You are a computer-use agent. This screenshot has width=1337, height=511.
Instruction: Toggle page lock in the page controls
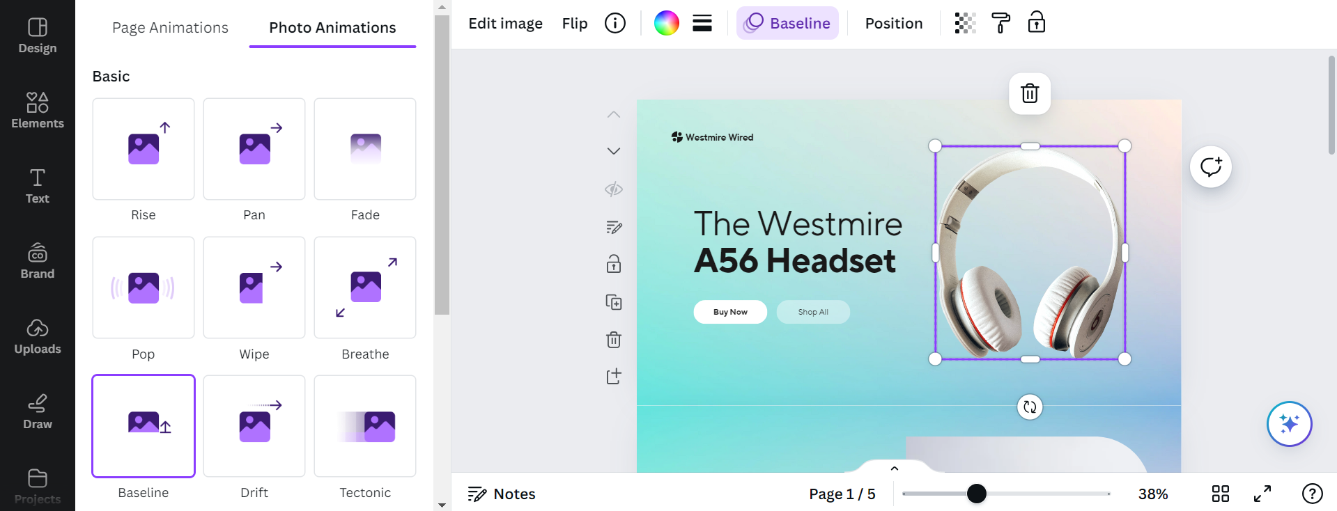point(614,264)
